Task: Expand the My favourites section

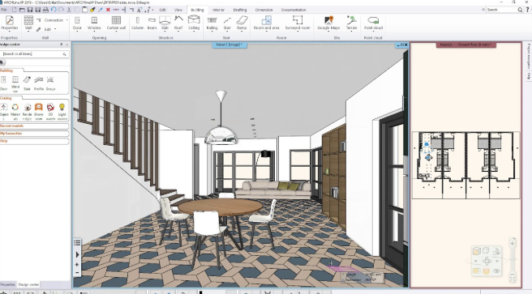Action: [34, 134]
